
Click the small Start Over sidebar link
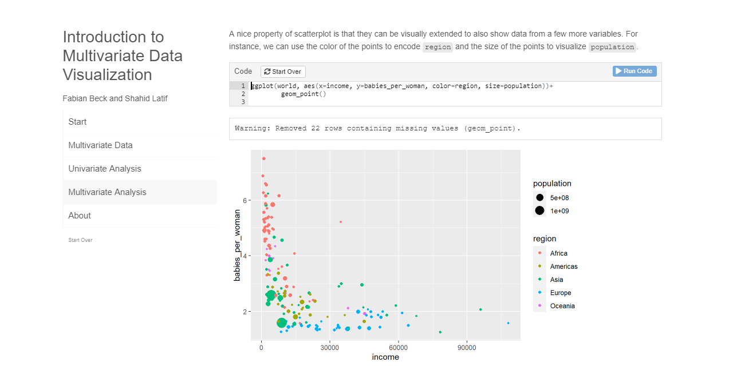click(x=80, y=240)
